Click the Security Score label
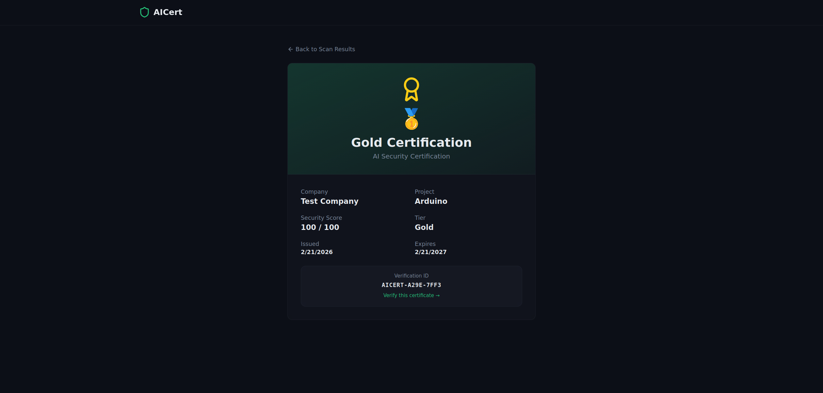The image size is (823, 393). (321, 218)
